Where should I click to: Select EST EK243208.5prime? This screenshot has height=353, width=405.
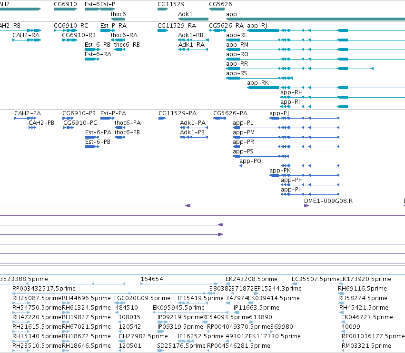click(x=251, y=279)
